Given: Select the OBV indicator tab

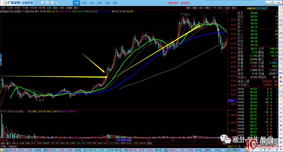Looking at the screenshot, I should [62, 143].
